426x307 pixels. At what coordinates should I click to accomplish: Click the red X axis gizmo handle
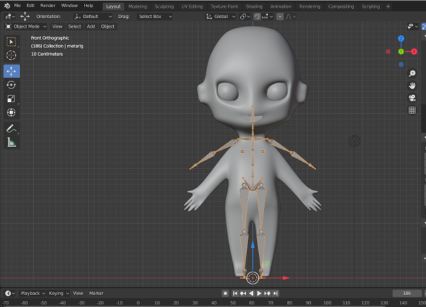(414, 51)
